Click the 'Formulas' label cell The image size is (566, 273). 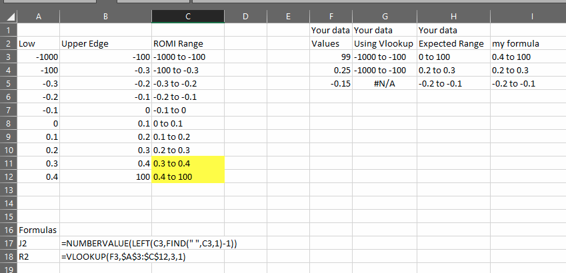[38, 230]
